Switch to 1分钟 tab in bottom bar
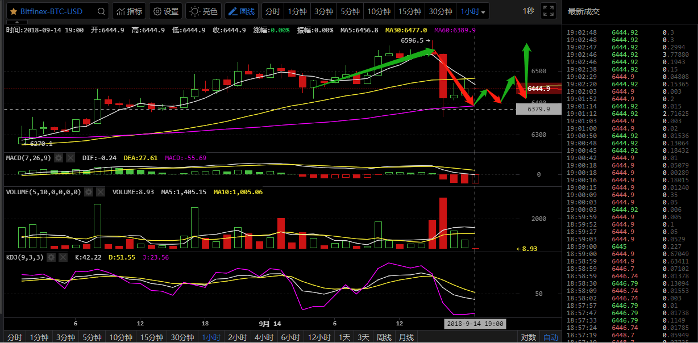The height and width of the screenshot is (343, 698). click(x=39, y=337)
